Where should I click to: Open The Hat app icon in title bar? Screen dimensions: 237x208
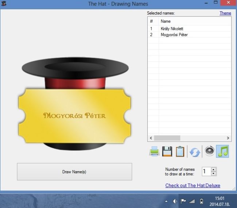pos(4,3)
